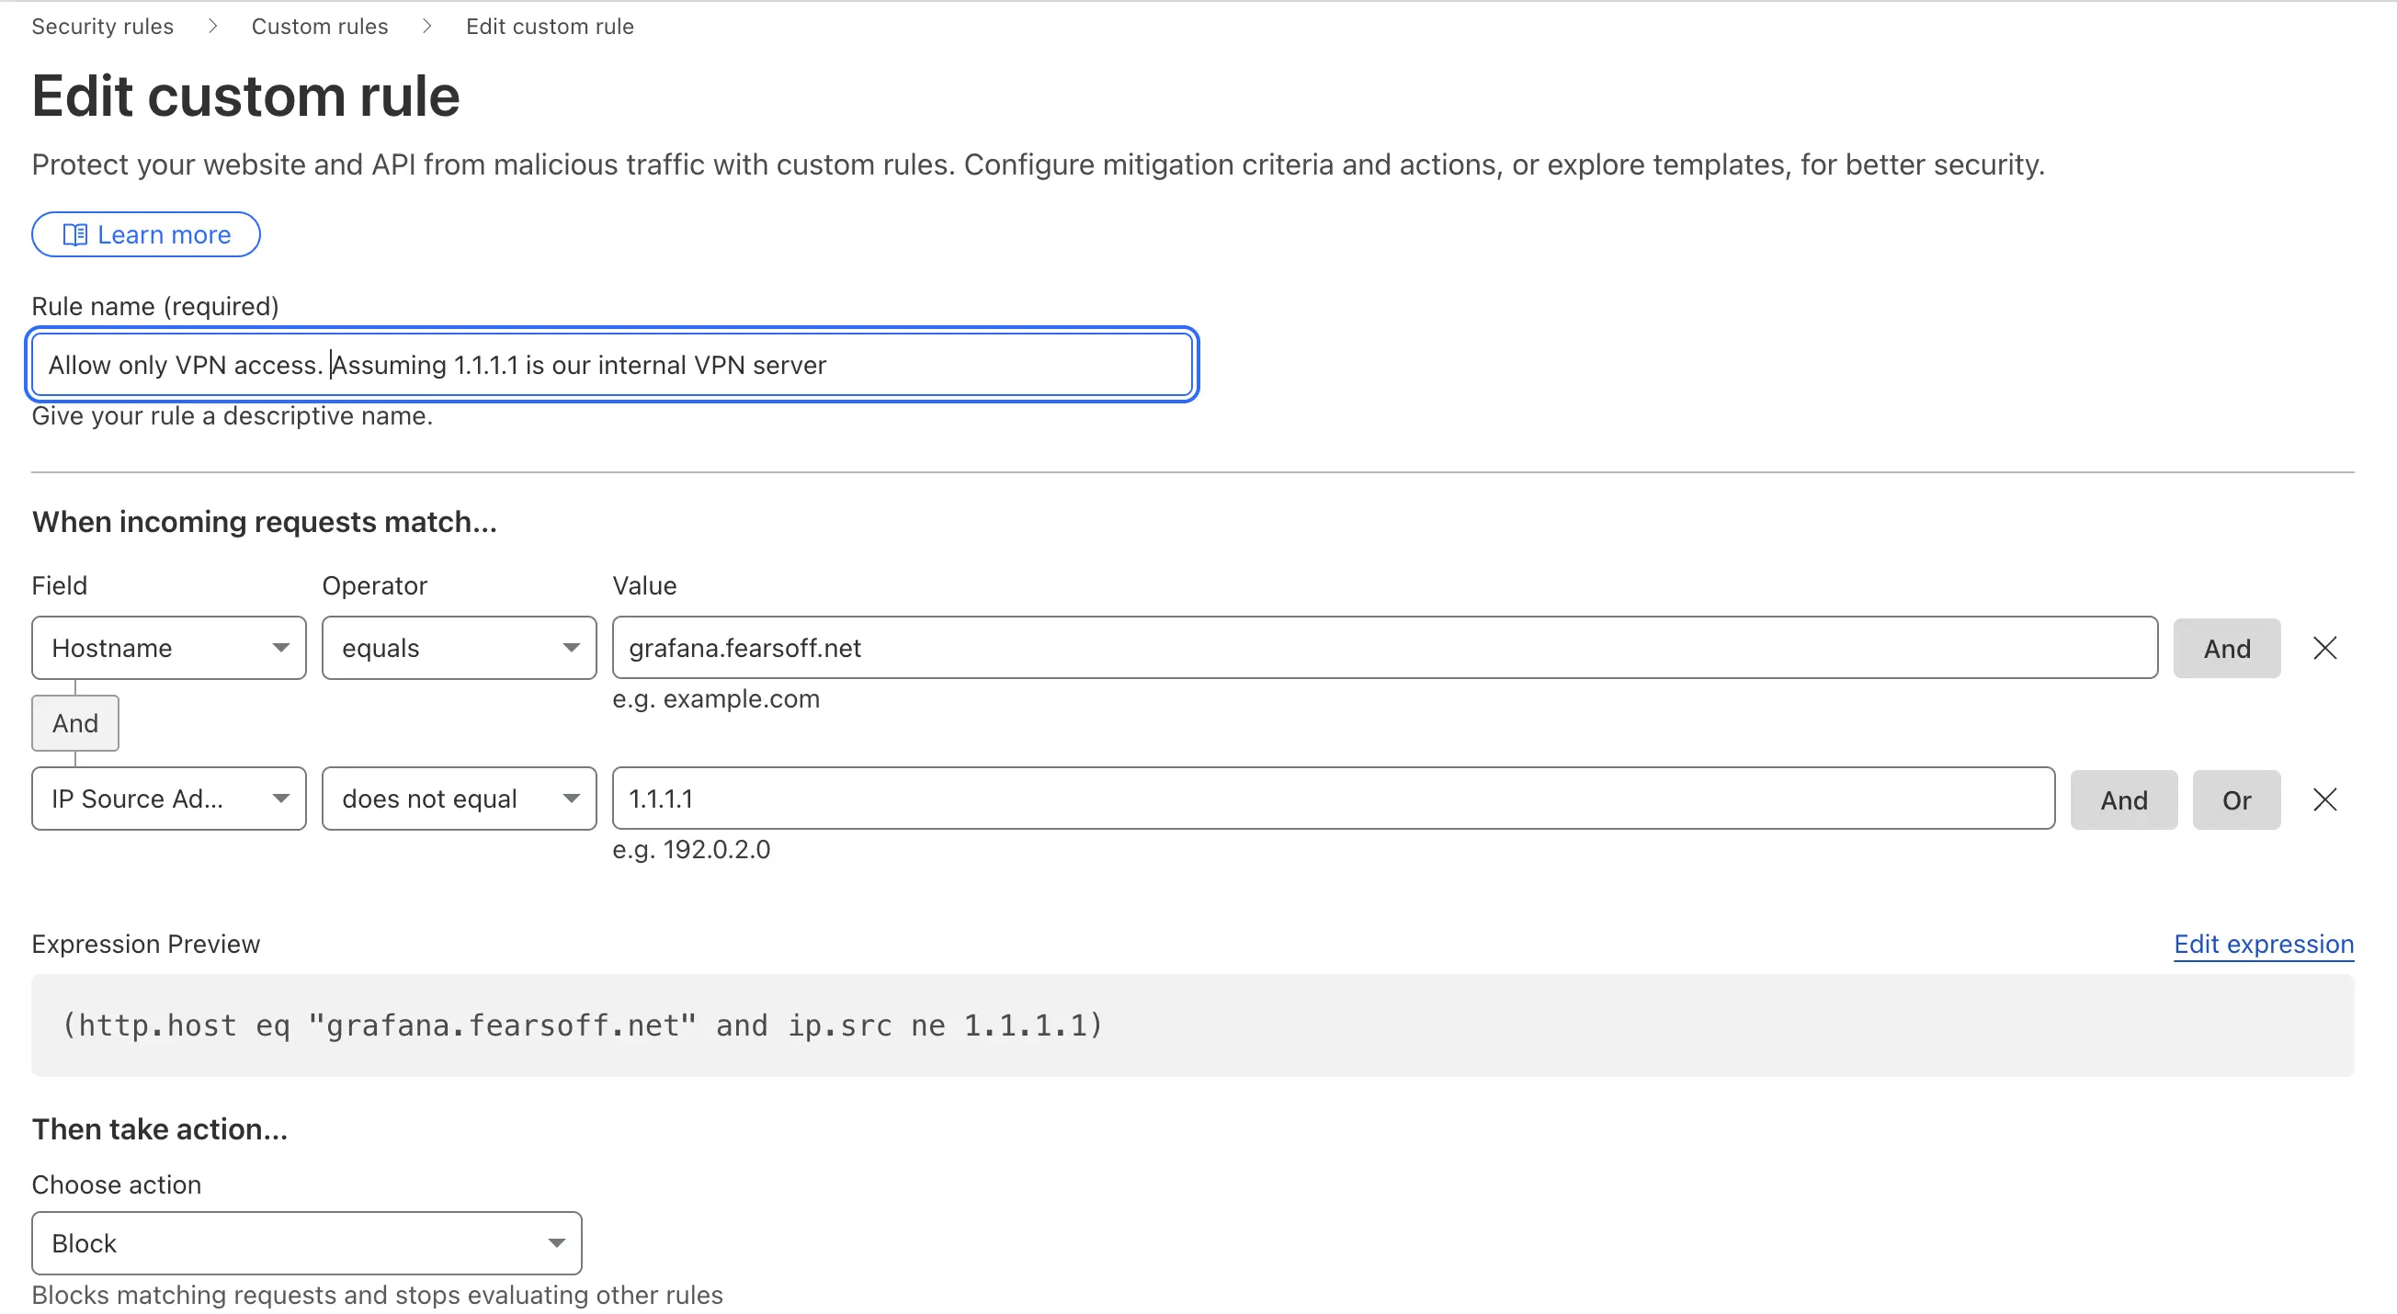
Task: Open the equals operator dropdown
Action: pyautogui.click(x=459, y=649)
